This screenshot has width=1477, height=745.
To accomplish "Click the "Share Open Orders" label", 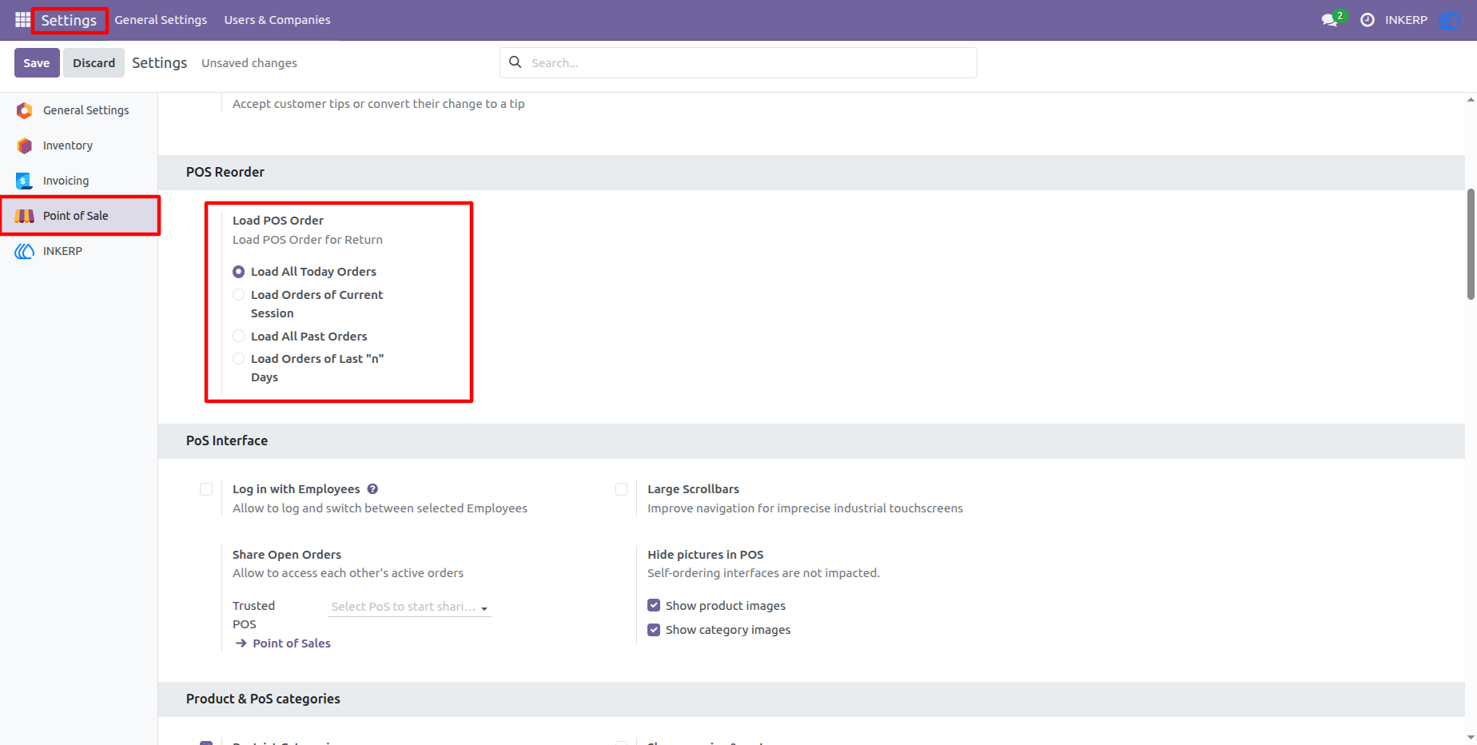I will pos(287,555).
